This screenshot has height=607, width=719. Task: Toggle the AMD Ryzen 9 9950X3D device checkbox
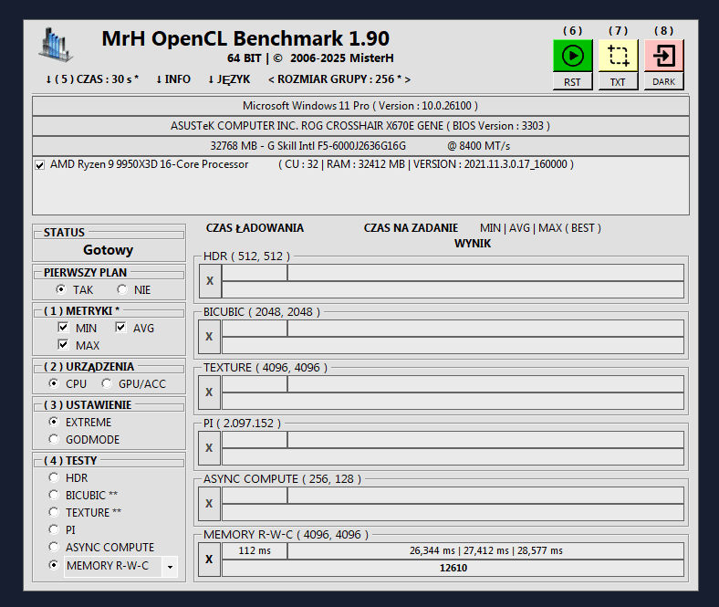pyautogui.click(x=40, y=164)
